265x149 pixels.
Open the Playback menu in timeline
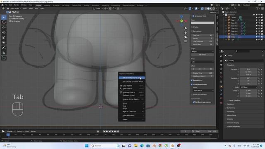point(11,131)
